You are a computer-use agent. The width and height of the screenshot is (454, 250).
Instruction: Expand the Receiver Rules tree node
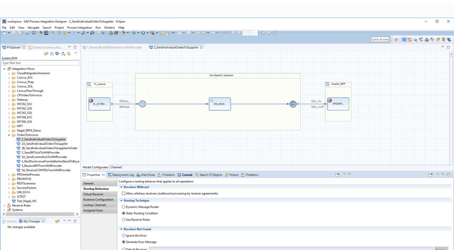click(x=4, y=206)
